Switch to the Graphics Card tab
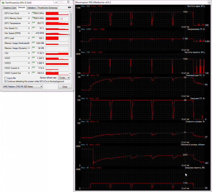 [10, 8]
